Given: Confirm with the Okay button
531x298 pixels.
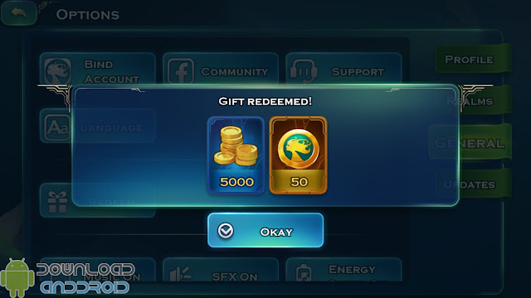Looking at the screenshot, I should (265, 230).
